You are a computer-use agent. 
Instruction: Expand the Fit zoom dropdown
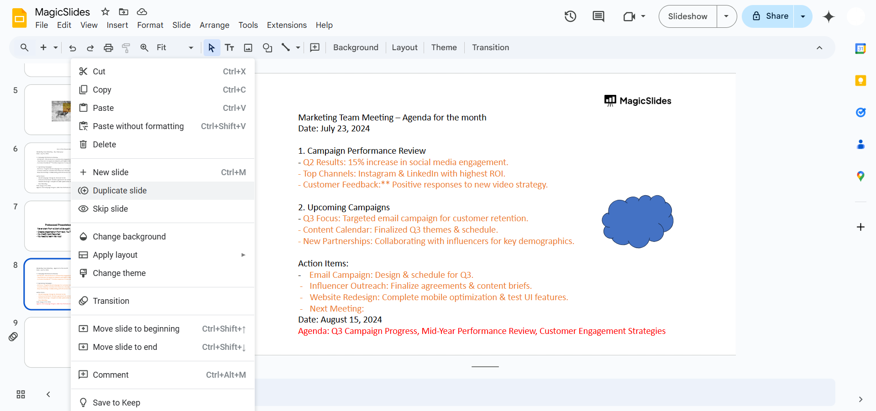(x=191, y=47)
